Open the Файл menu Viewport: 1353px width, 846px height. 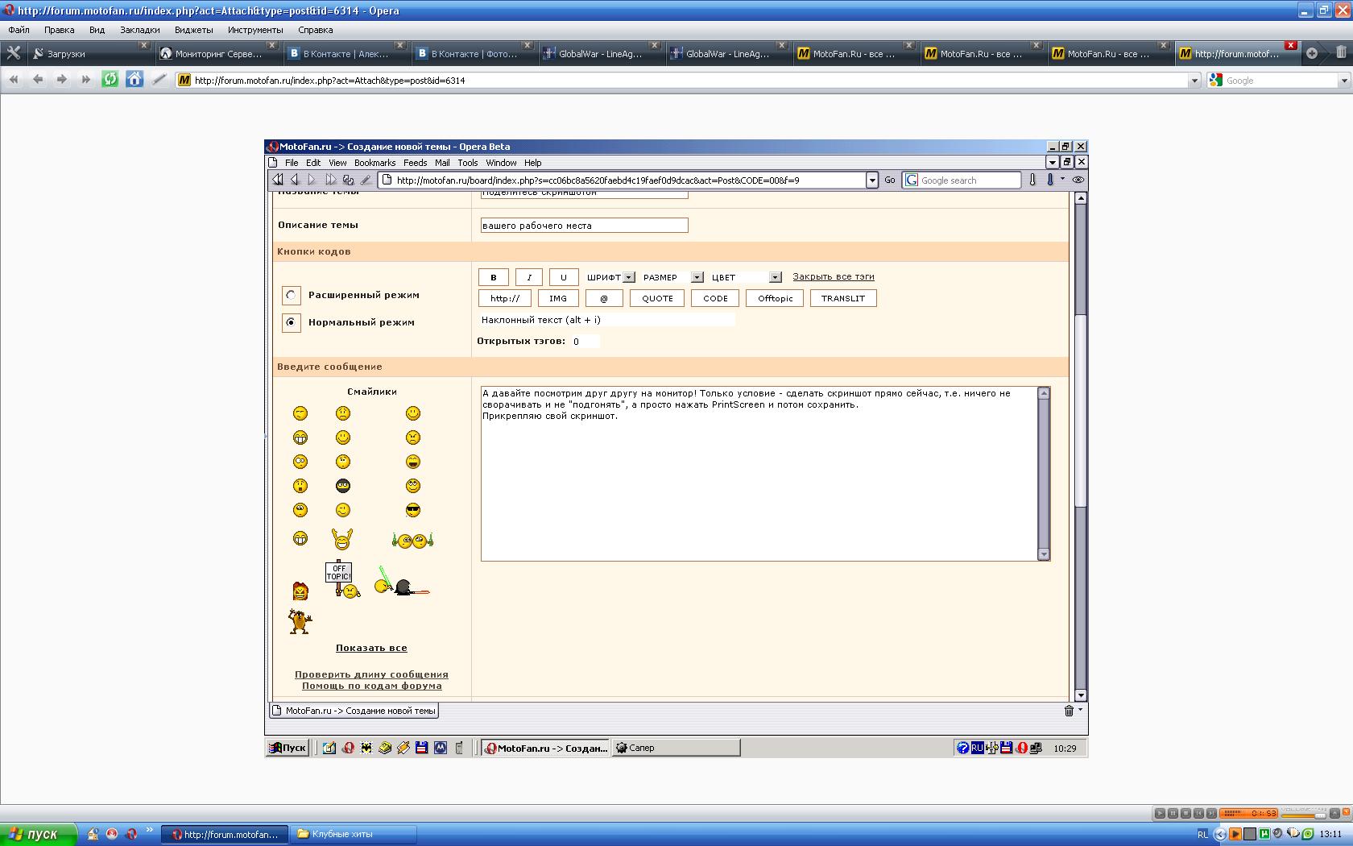coord(19,30)
